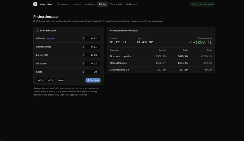Click the Ledgerline brand name
The height and width of the screenshot is (141, 244).
tap(45, 4)
